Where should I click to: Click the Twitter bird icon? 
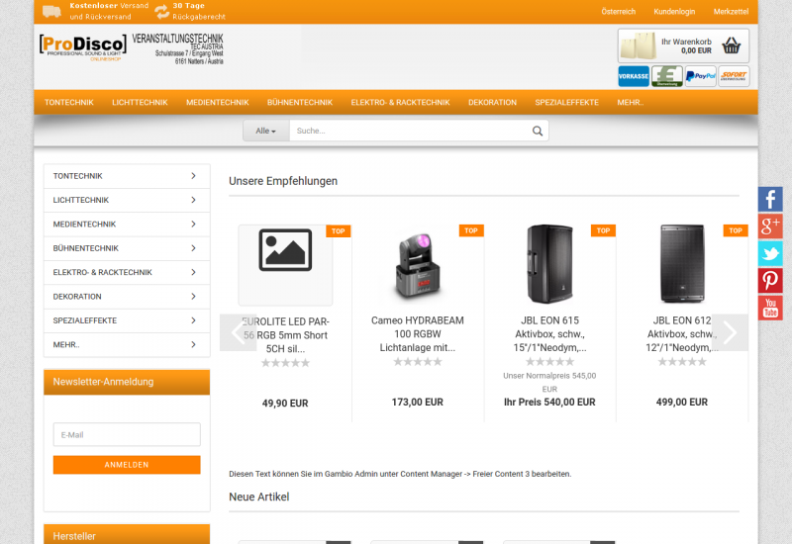coord(770,253)
